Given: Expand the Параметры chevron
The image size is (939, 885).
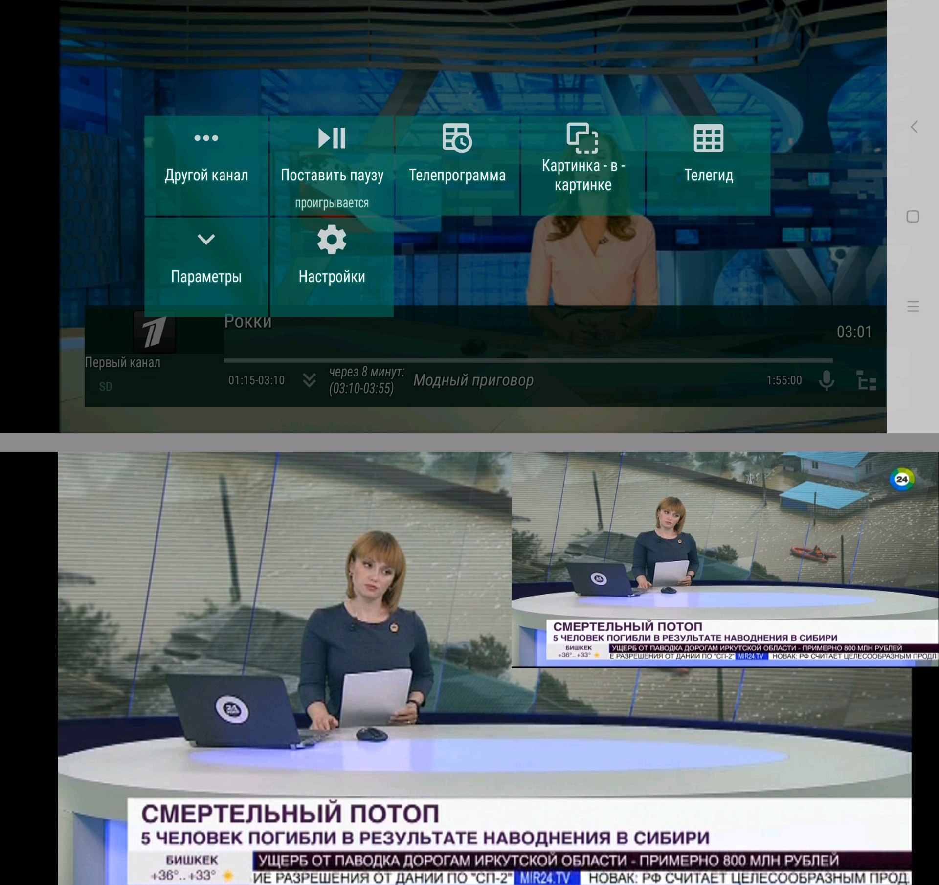Looking at the screenshot, I should point(206,239).
